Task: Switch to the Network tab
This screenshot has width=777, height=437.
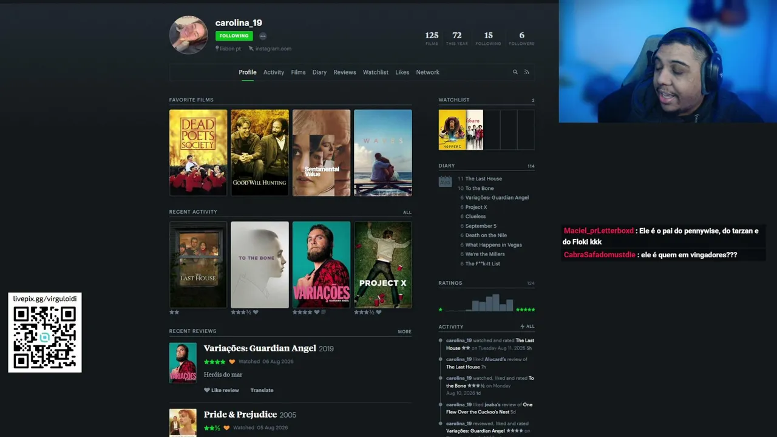Action: pyautogui.click(x=428, y=72)
